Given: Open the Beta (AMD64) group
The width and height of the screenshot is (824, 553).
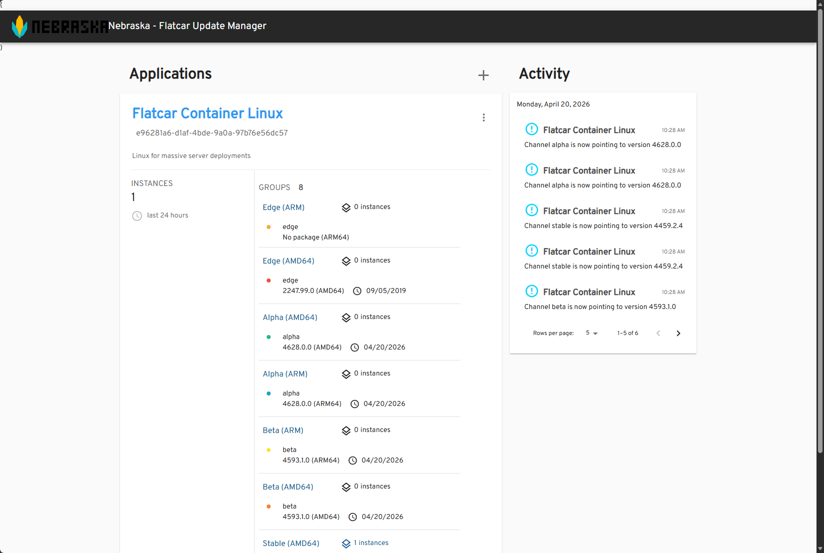Looking at the screenshot, I should 288,487.
